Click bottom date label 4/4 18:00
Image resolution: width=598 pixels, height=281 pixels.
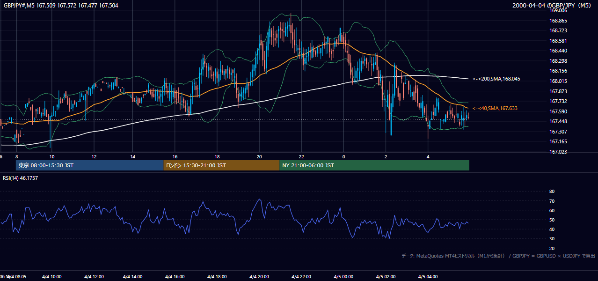tap(217, 276)
